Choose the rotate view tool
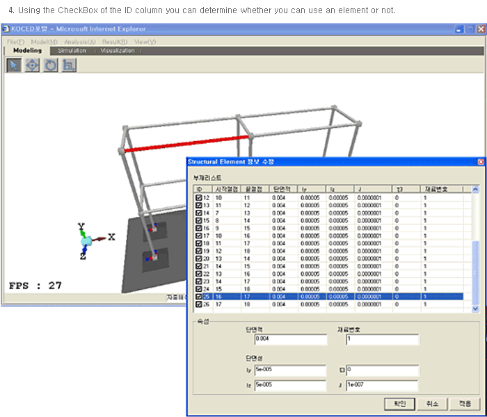The height and width of the screenshot is (417, 487). click(x=50, y=65)
